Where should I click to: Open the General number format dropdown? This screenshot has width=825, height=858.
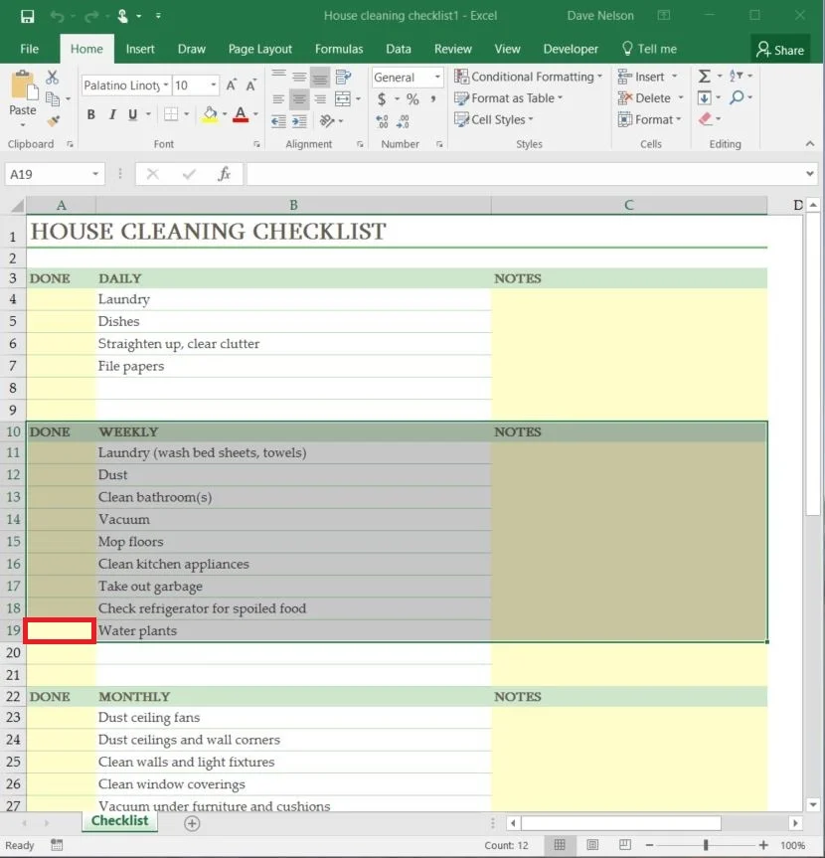point(437,78)
